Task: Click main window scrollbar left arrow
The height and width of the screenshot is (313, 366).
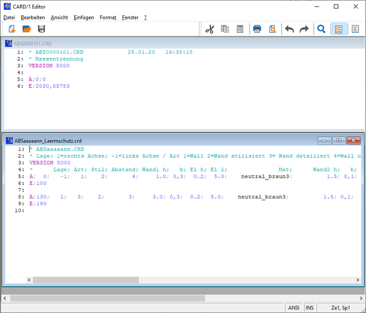Action: tap(5, 298)
